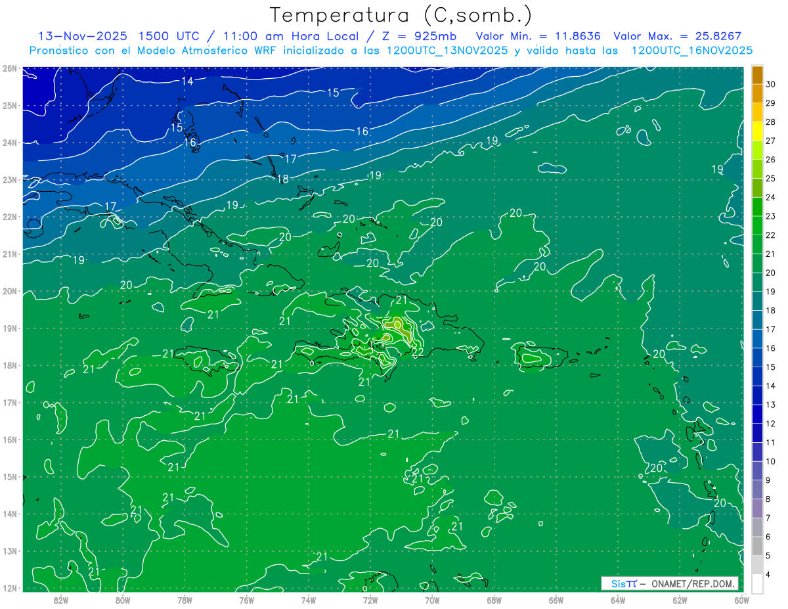Click the 20N latitude axis label

tap(10, 291)
